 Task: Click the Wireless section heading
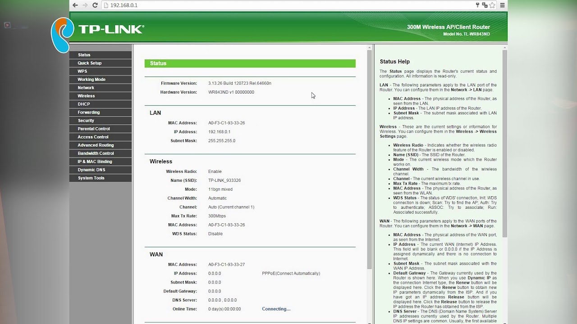[161, 162]
